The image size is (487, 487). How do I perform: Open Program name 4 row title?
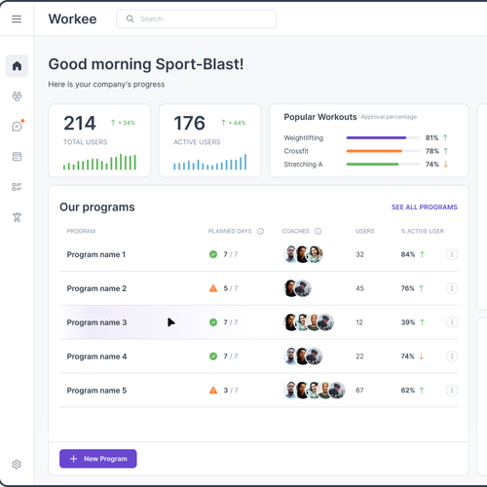click(96, 356)
